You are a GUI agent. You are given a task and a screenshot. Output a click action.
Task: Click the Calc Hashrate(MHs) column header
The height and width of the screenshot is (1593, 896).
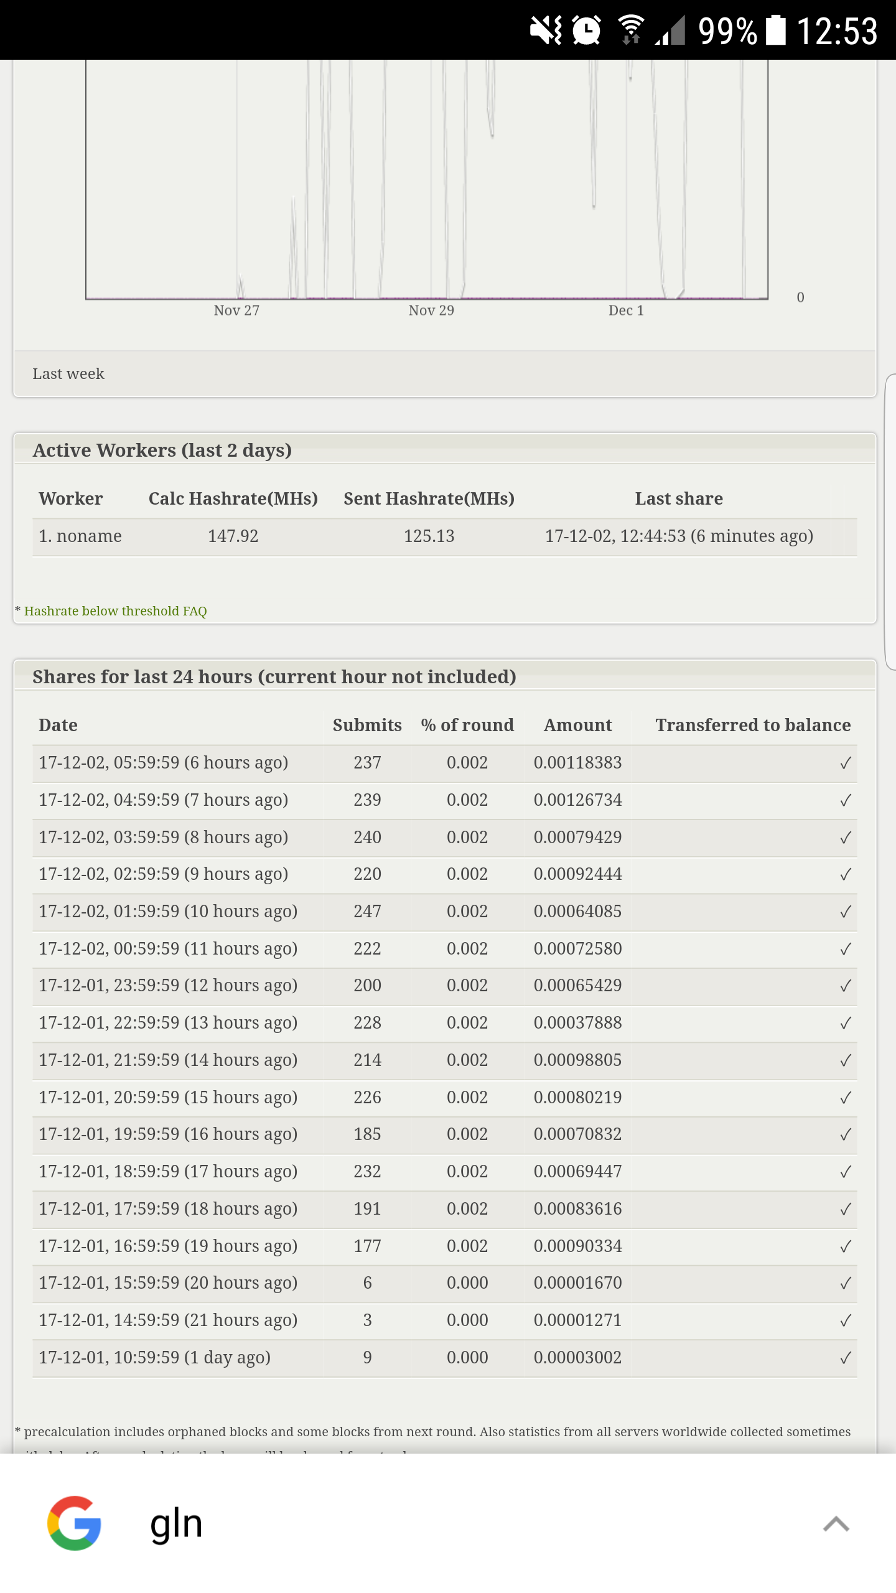(x=233, y=499)
